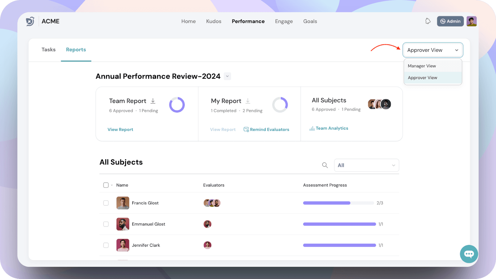The width and height of the screenshot is (496, 279).
Task: Select Emmanuel Glost's checkbox
Action: tap(106, 224)
